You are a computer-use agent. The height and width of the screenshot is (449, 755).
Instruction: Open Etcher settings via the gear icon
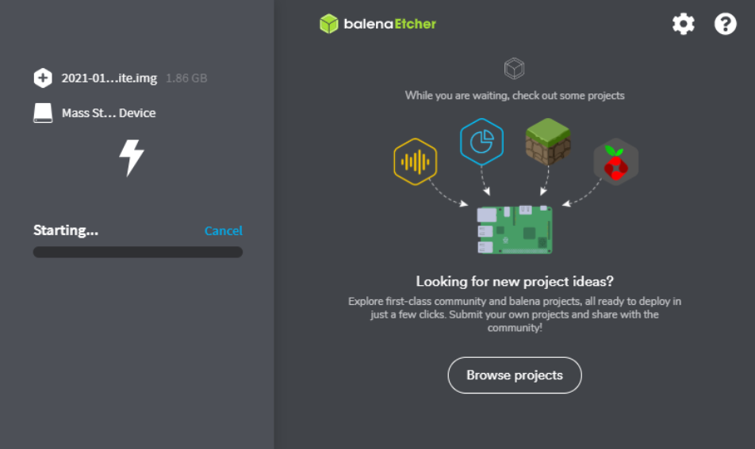(684, 24)
